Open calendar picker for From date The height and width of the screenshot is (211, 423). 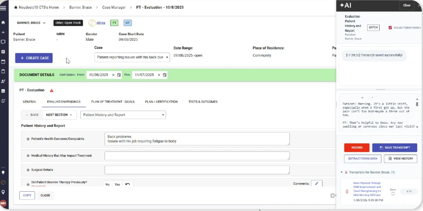pos(119,75)
